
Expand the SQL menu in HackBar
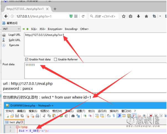(x=34, y=29)
